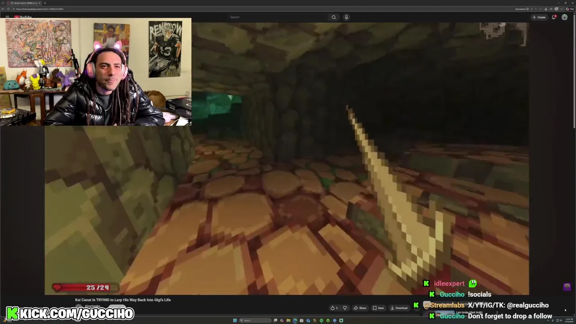Start voice search with the microphone icon
This screenshot has height=324, width=576.
[346, 17]
